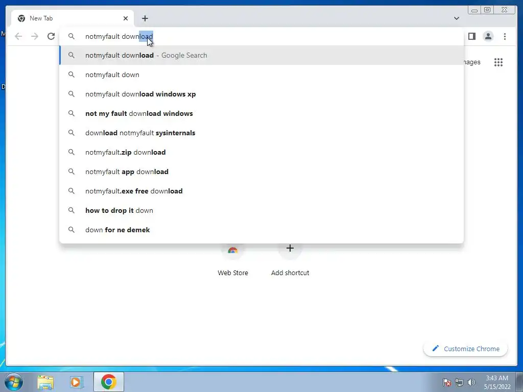Click the Customize Chrome button

466,349
